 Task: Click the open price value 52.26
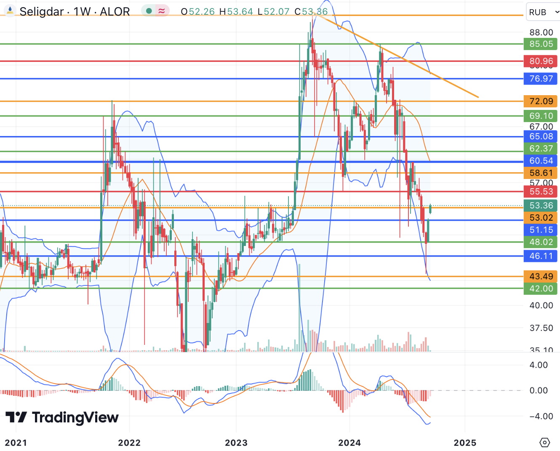coord(202,12)
